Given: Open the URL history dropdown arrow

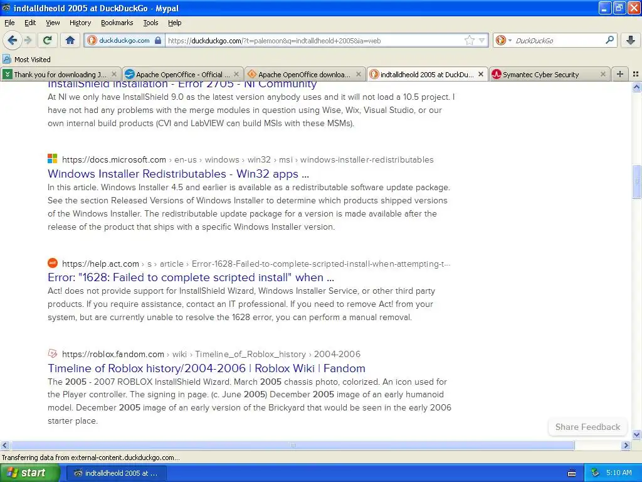Looking at the screenshot, I should (482, 40).
